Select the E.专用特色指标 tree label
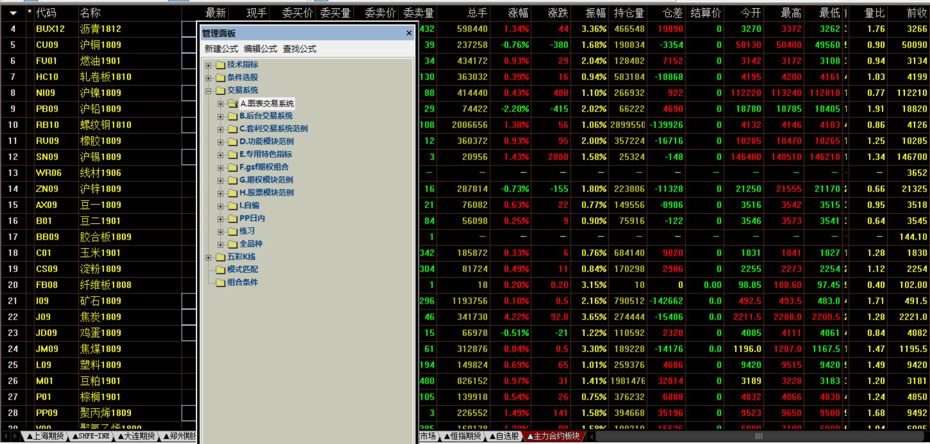The height and width of the screenshot is (444, 930). coord(266,154)
